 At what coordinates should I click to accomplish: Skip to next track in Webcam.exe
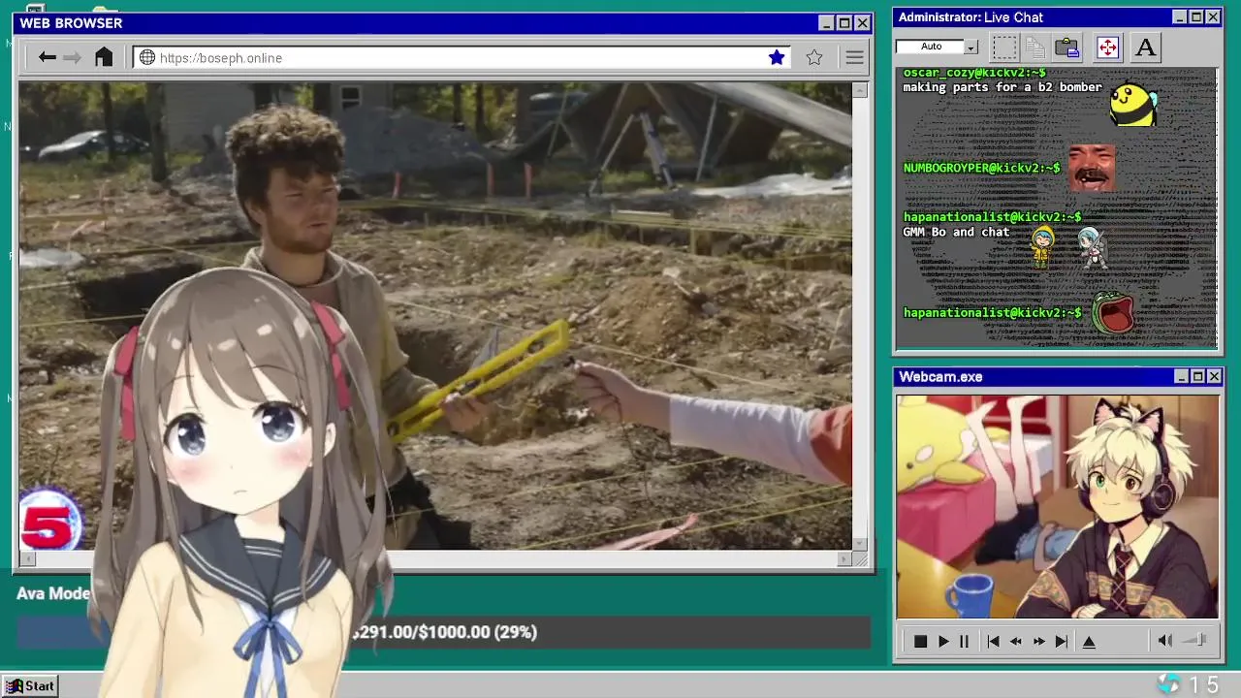(x=1061, y=642)
